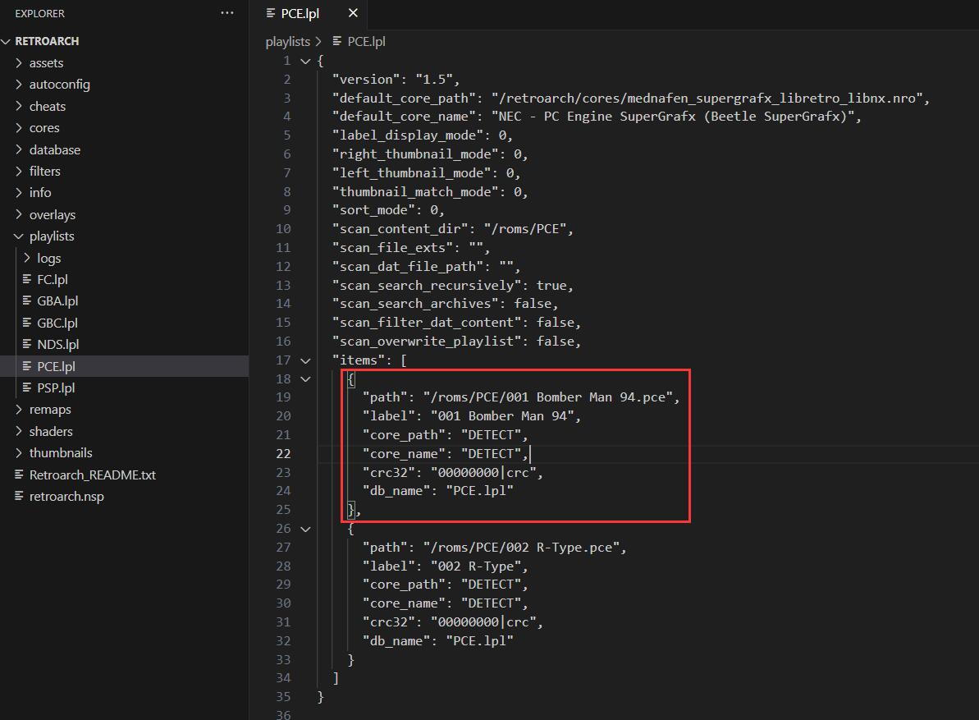Click the retroarch.nsp file icon
This screenshot has height=720, width=979.
pyautogui.click(x=19, y=497)
